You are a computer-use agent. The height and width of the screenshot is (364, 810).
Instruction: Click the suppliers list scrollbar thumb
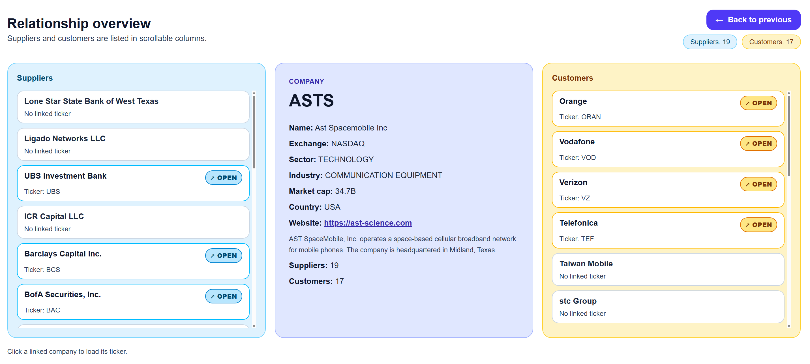[x=254, y=132]
